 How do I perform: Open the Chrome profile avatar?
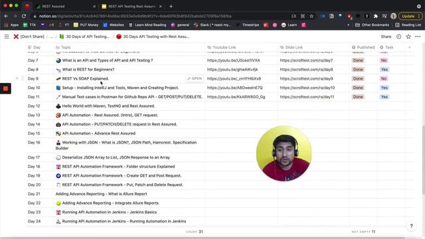click(394, 16)
